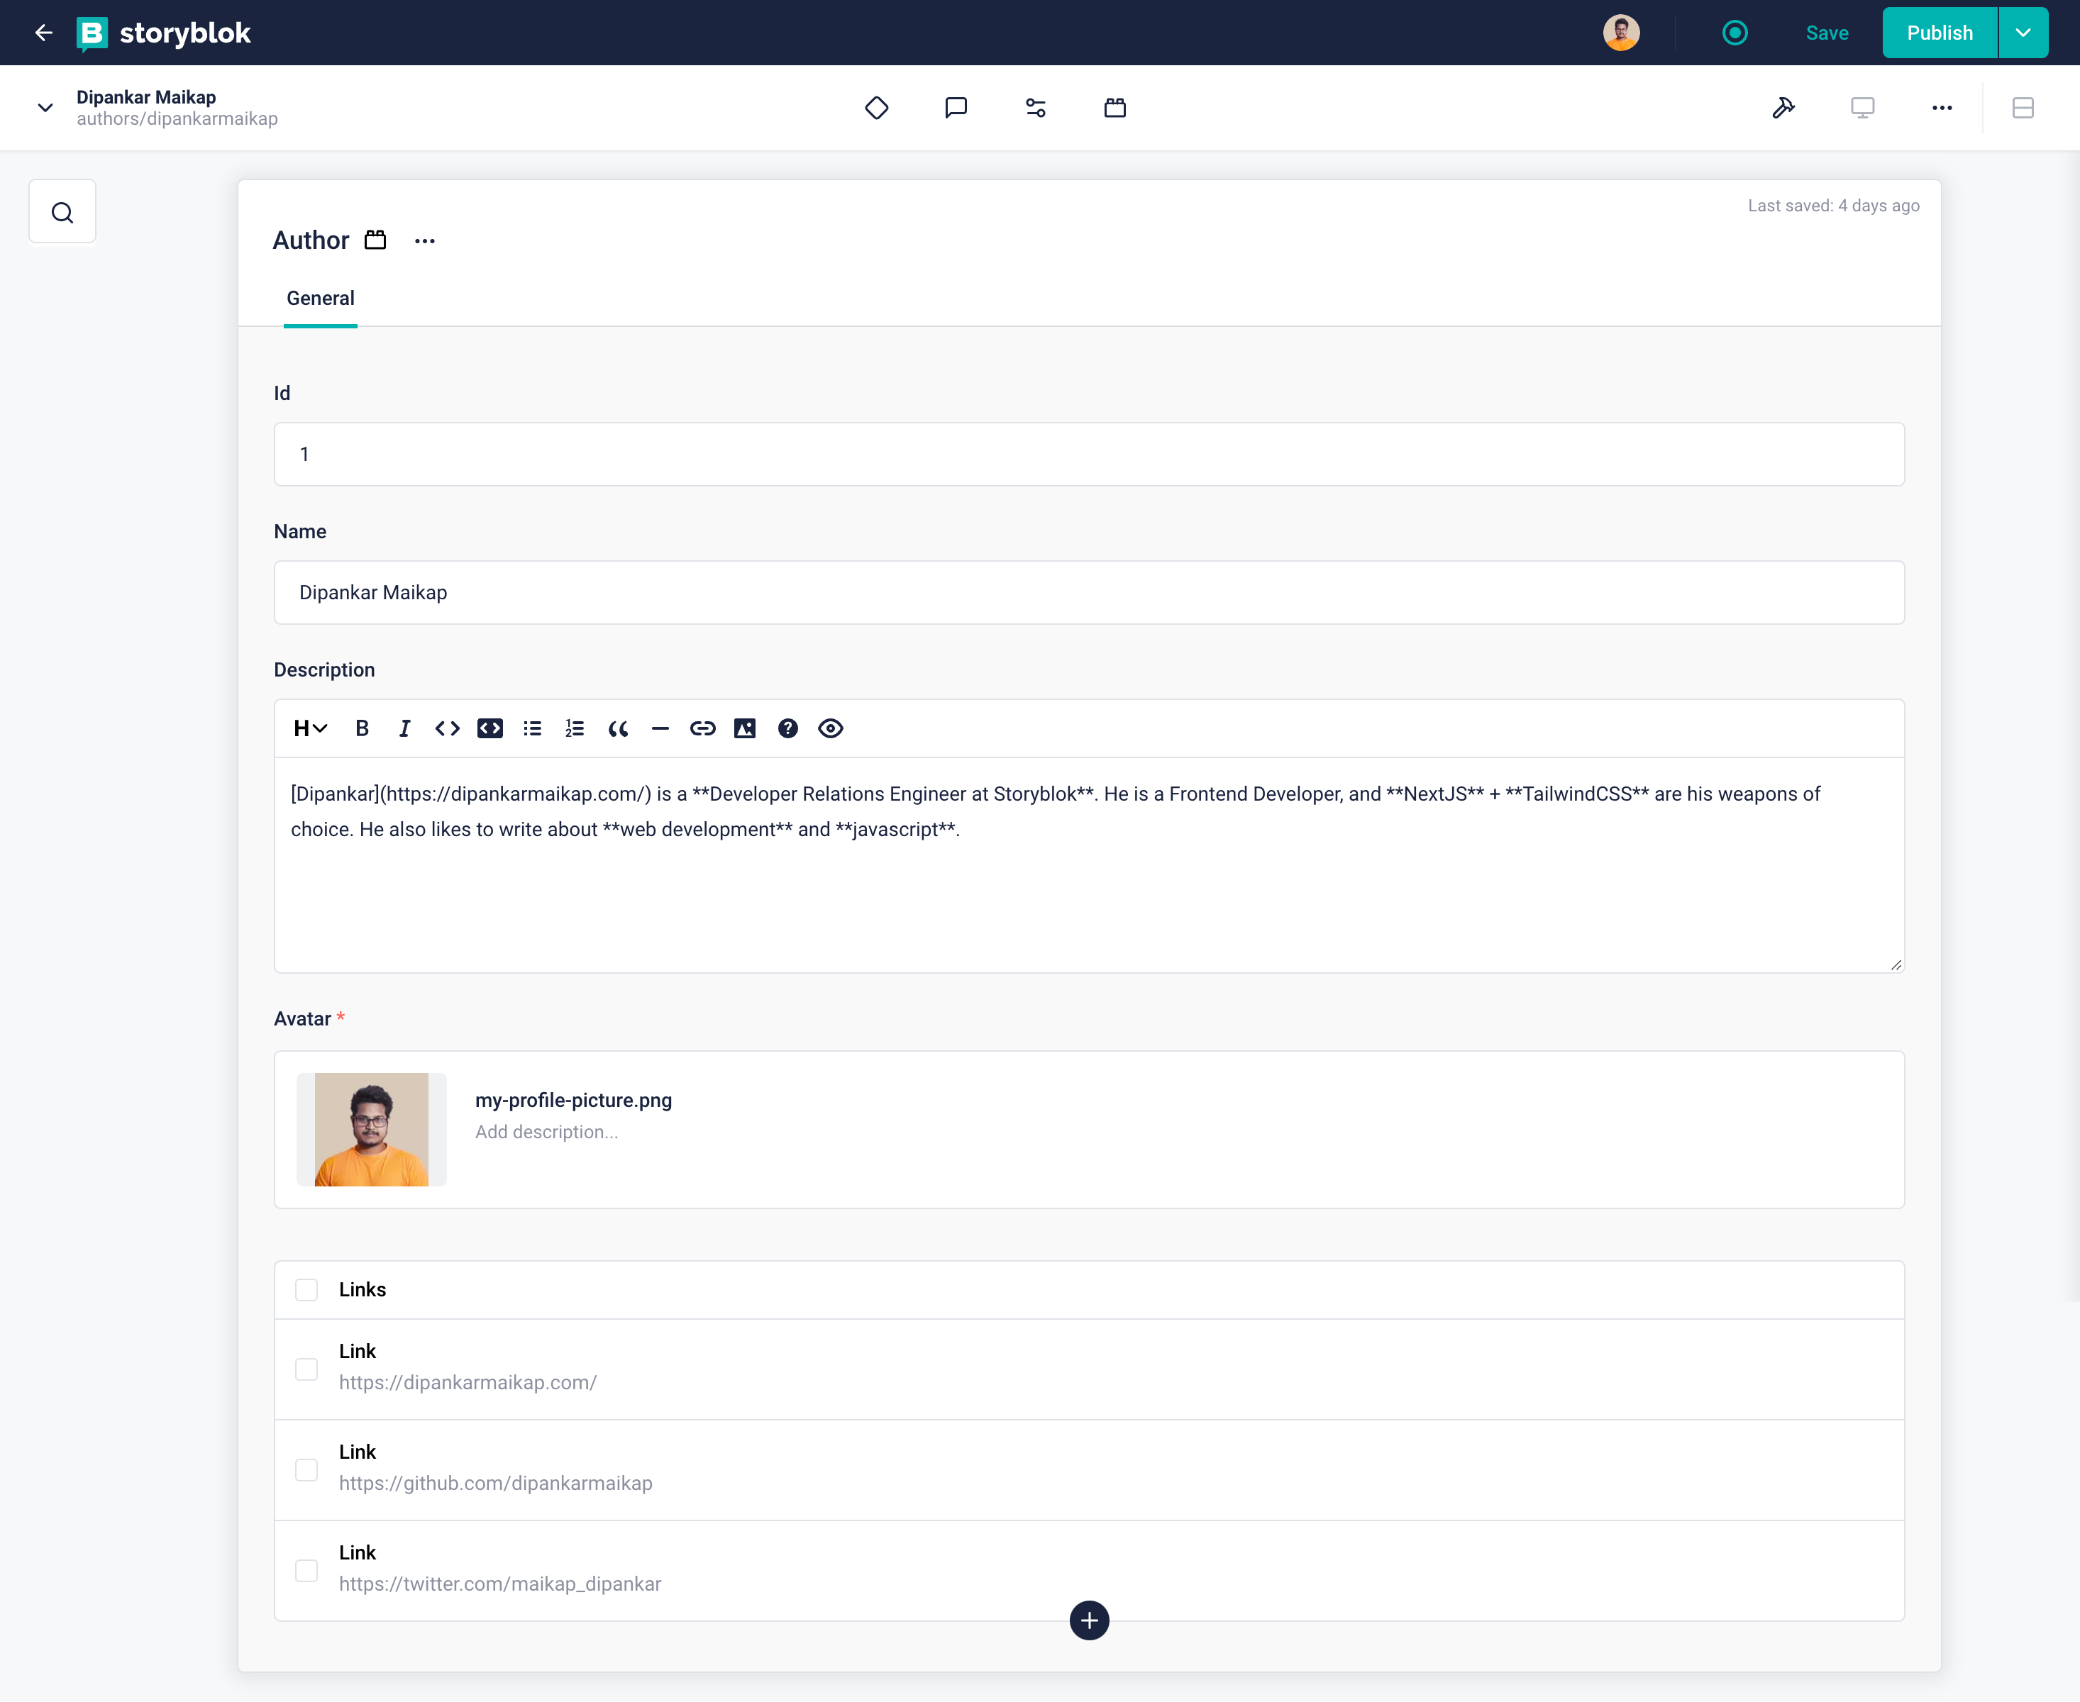This screenshot has width=2080, height=1702.
Task: Go back with the arrow icon
Action: [x=43, y=33]
